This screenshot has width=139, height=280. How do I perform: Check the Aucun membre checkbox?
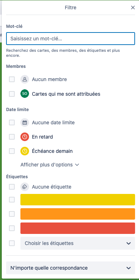point(12,79)
